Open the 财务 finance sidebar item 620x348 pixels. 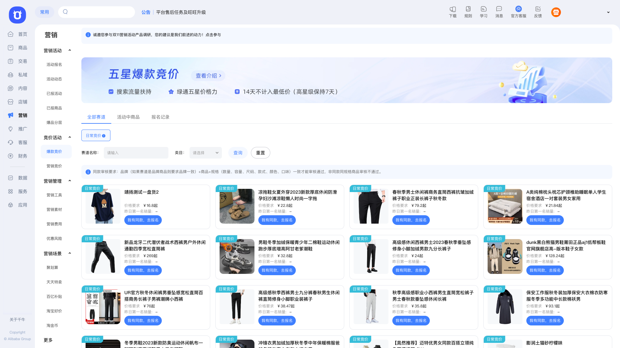tap(17, 156)
